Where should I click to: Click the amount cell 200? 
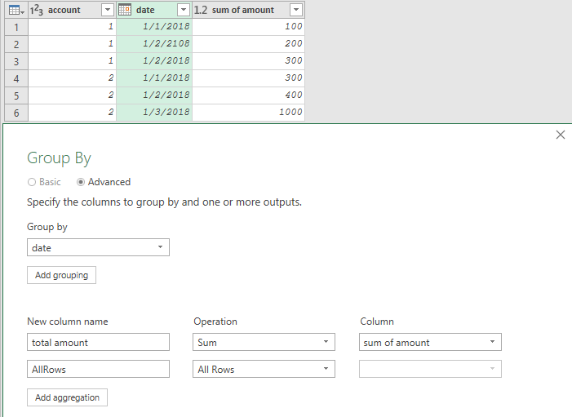pos(248,44)
